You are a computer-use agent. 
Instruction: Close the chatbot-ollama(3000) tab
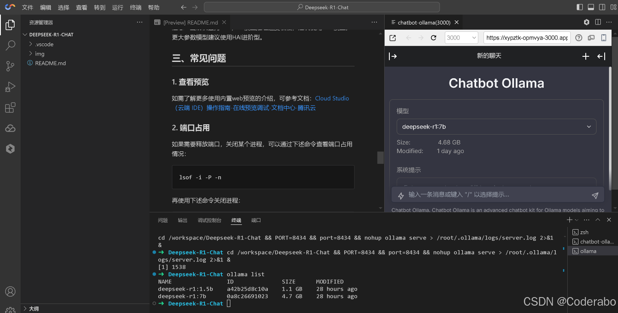point(456,22)
